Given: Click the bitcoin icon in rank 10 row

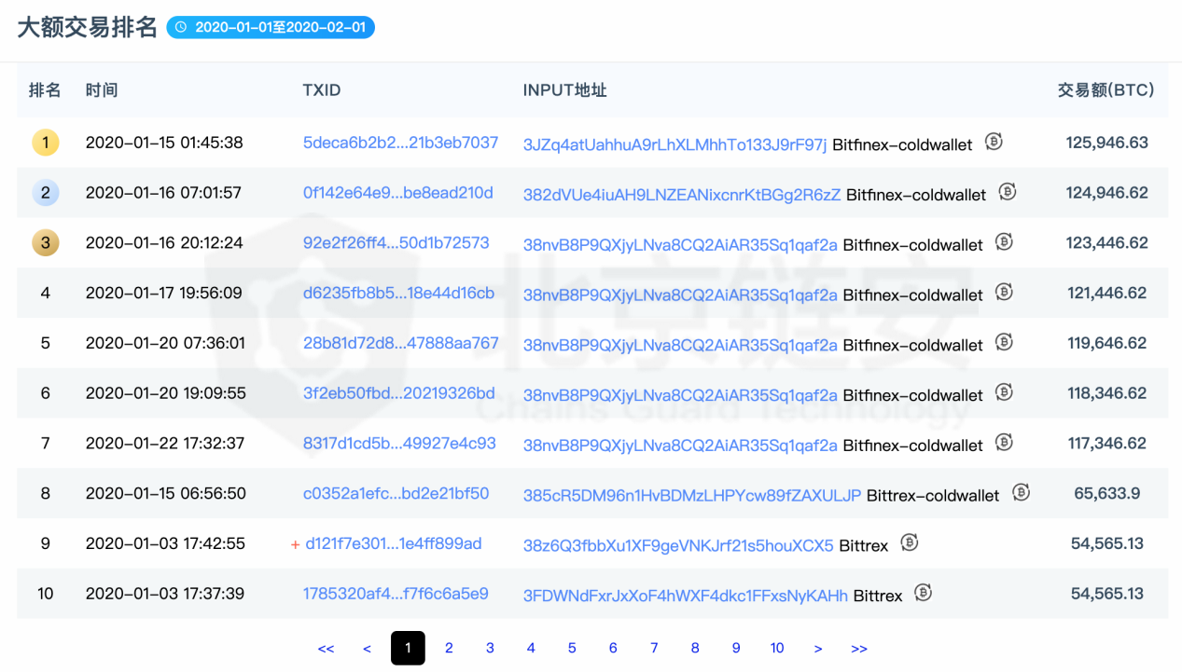Looking at the screenshot, I should pyautogui.click(x=924, y=592).
